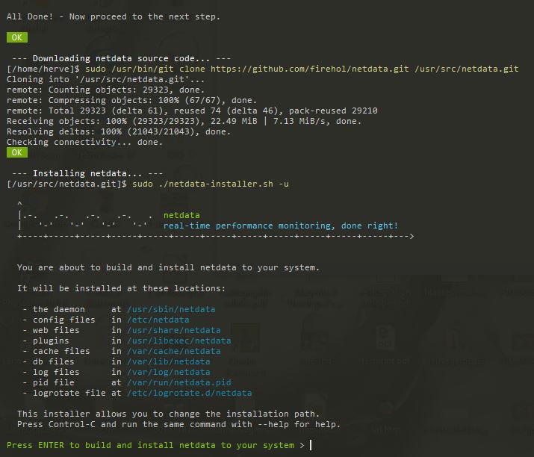The width and height of the screenshot is (534, 457).
Task: Click the /var/cache/netdata path
Action: 174,351
